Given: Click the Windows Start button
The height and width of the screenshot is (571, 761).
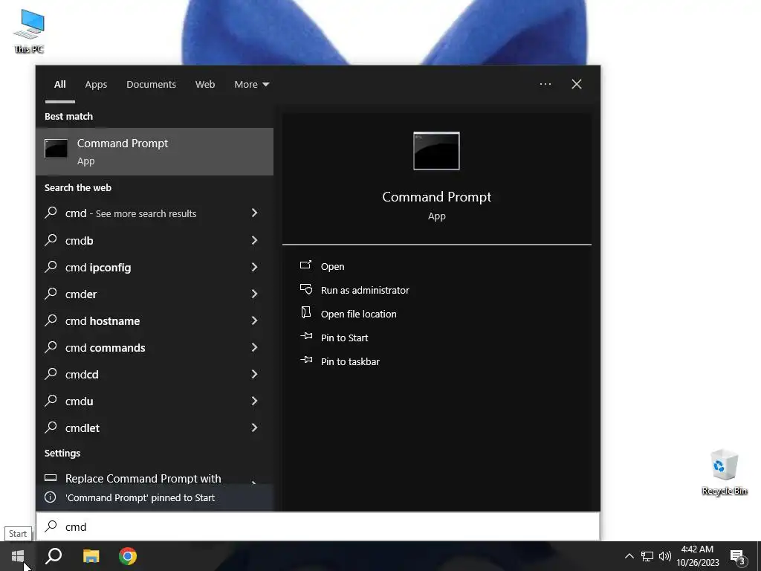Looking at the screenshot, I should tap(18, 556).
